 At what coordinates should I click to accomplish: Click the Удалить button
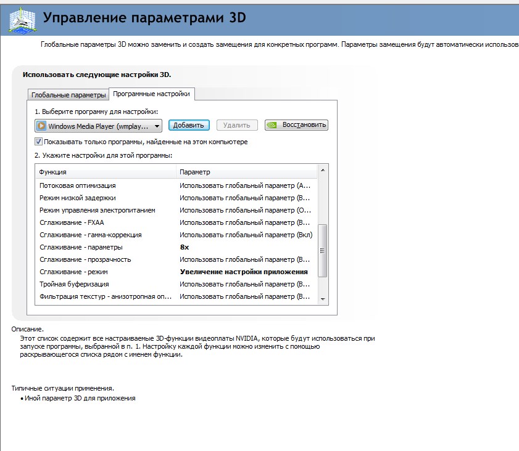[236, 125]
